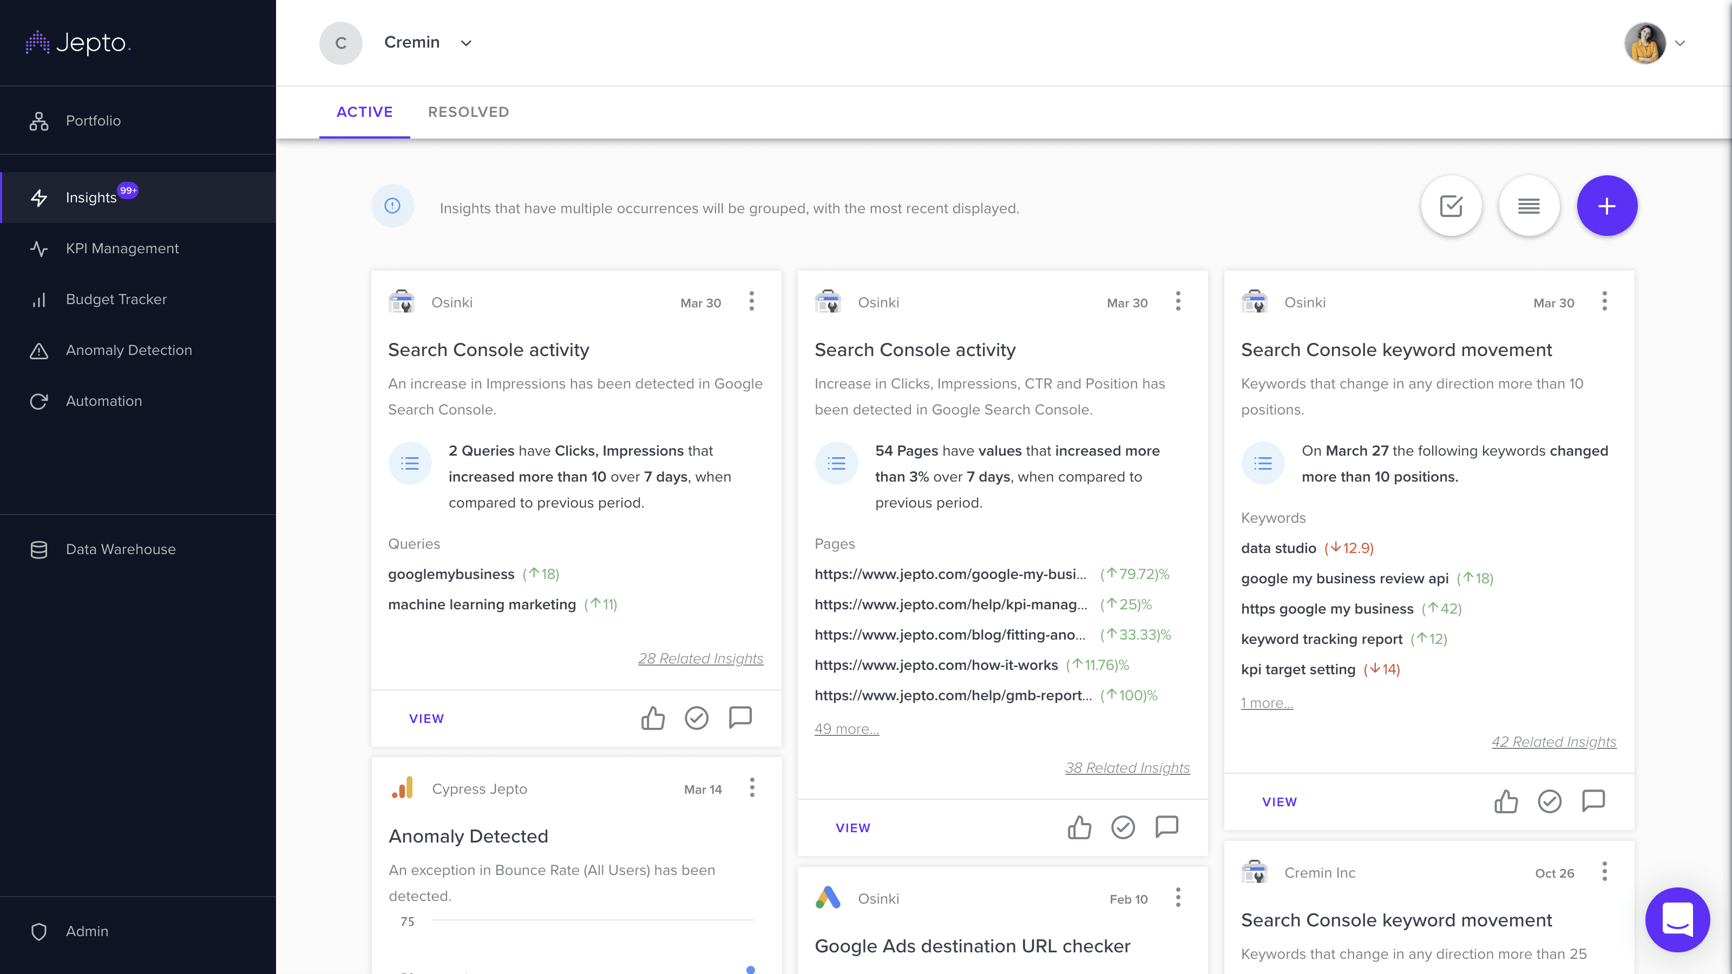
Task: Navigate to Anomaly Detection
Action: pos(138,350)
